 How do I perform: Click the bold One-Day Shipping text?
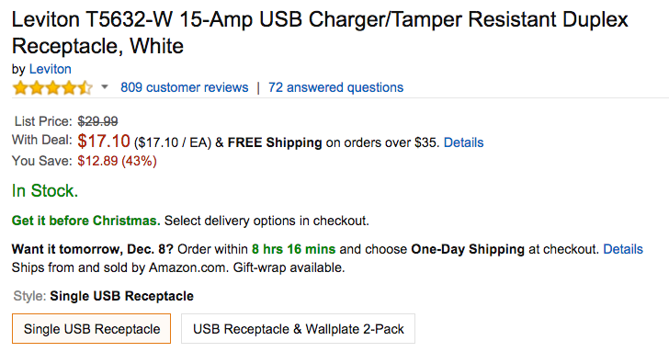(468, 249)
